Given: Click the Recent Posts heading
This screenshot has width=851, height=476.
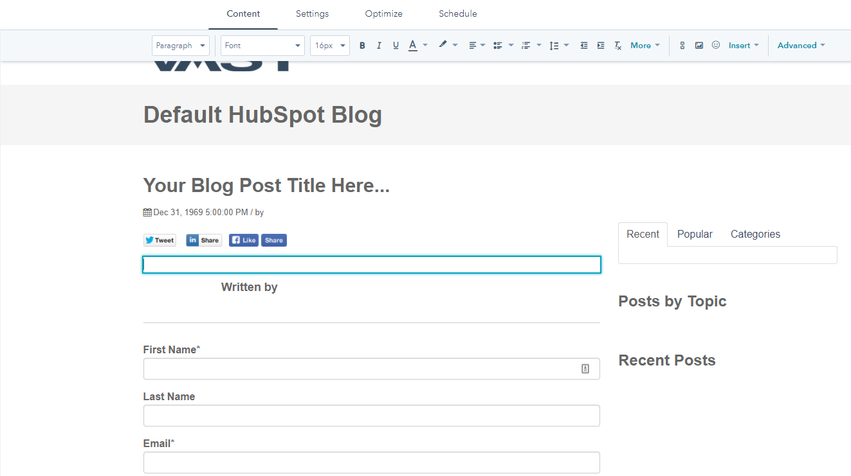Looking at the screenshot, I should 667,360.
